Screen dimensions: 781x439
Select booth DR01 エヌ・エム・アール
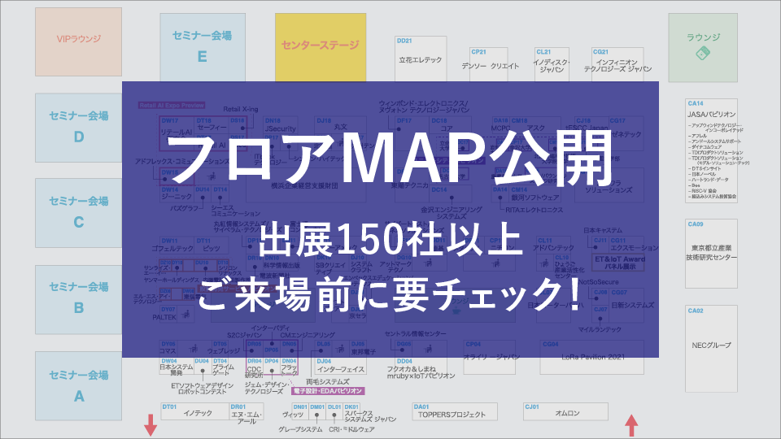(x=246, y=413)
